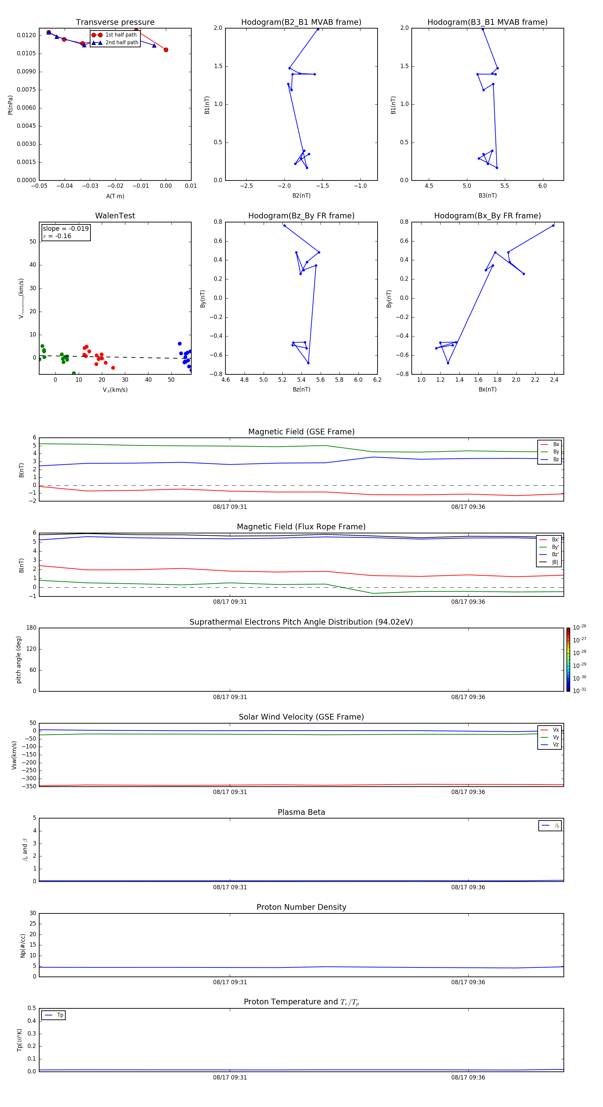Image resolution: width=603 pixels, height=1107 pixels.
Task: Click the Vx legend entry in velocity plot
Action: (x=550, y=730)
